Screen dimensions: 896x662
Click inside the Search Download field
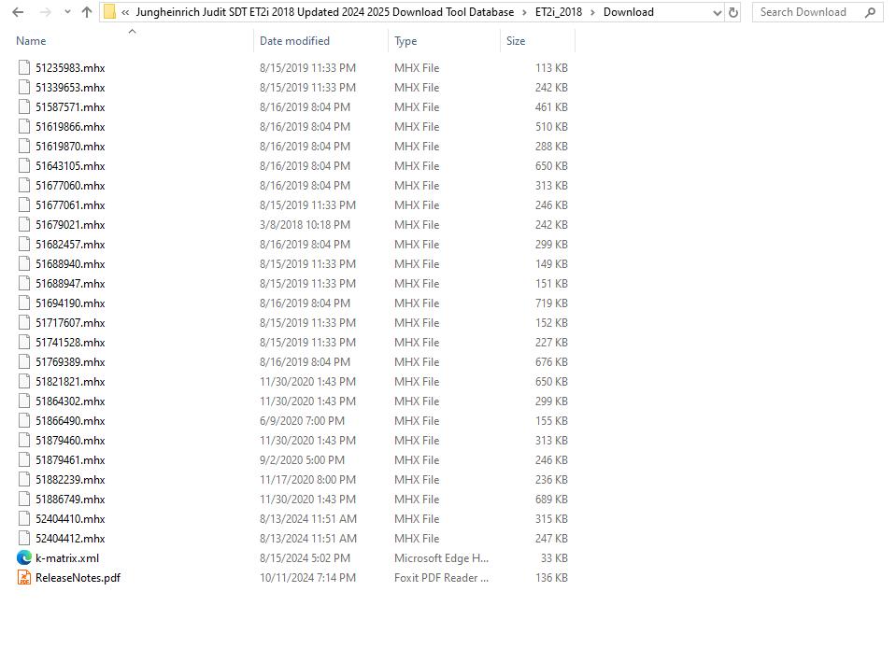pos(805,12)
